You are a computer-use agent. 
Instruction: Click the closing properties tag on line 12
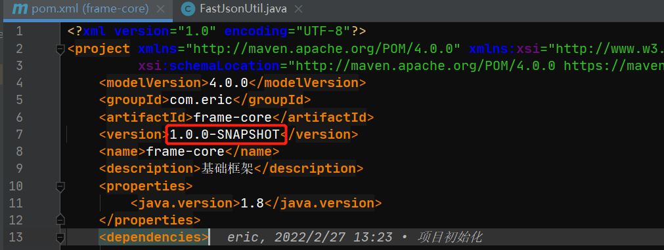[x=150, y=220]
